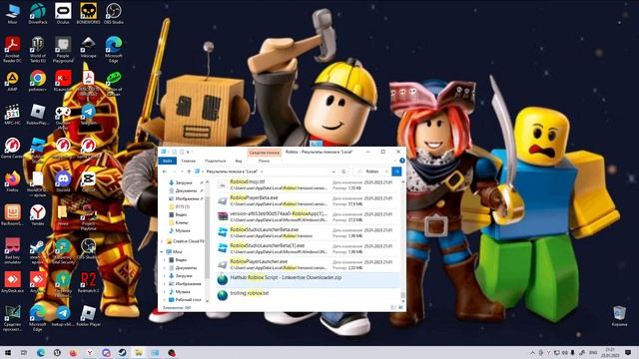
Task: Open Steam from the taskbar
Action: (122, 352)
